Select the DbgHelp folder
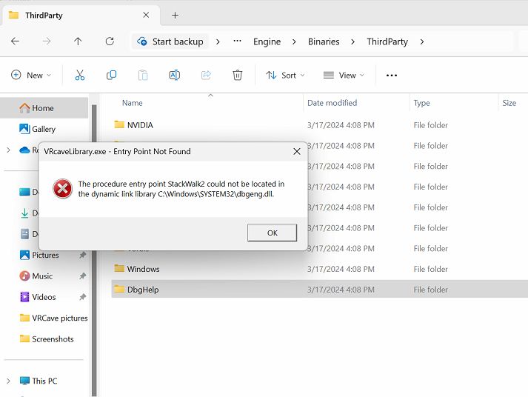The width and height of the screenshot is (528, 397). pyautogui.click(x=320, y=290)
